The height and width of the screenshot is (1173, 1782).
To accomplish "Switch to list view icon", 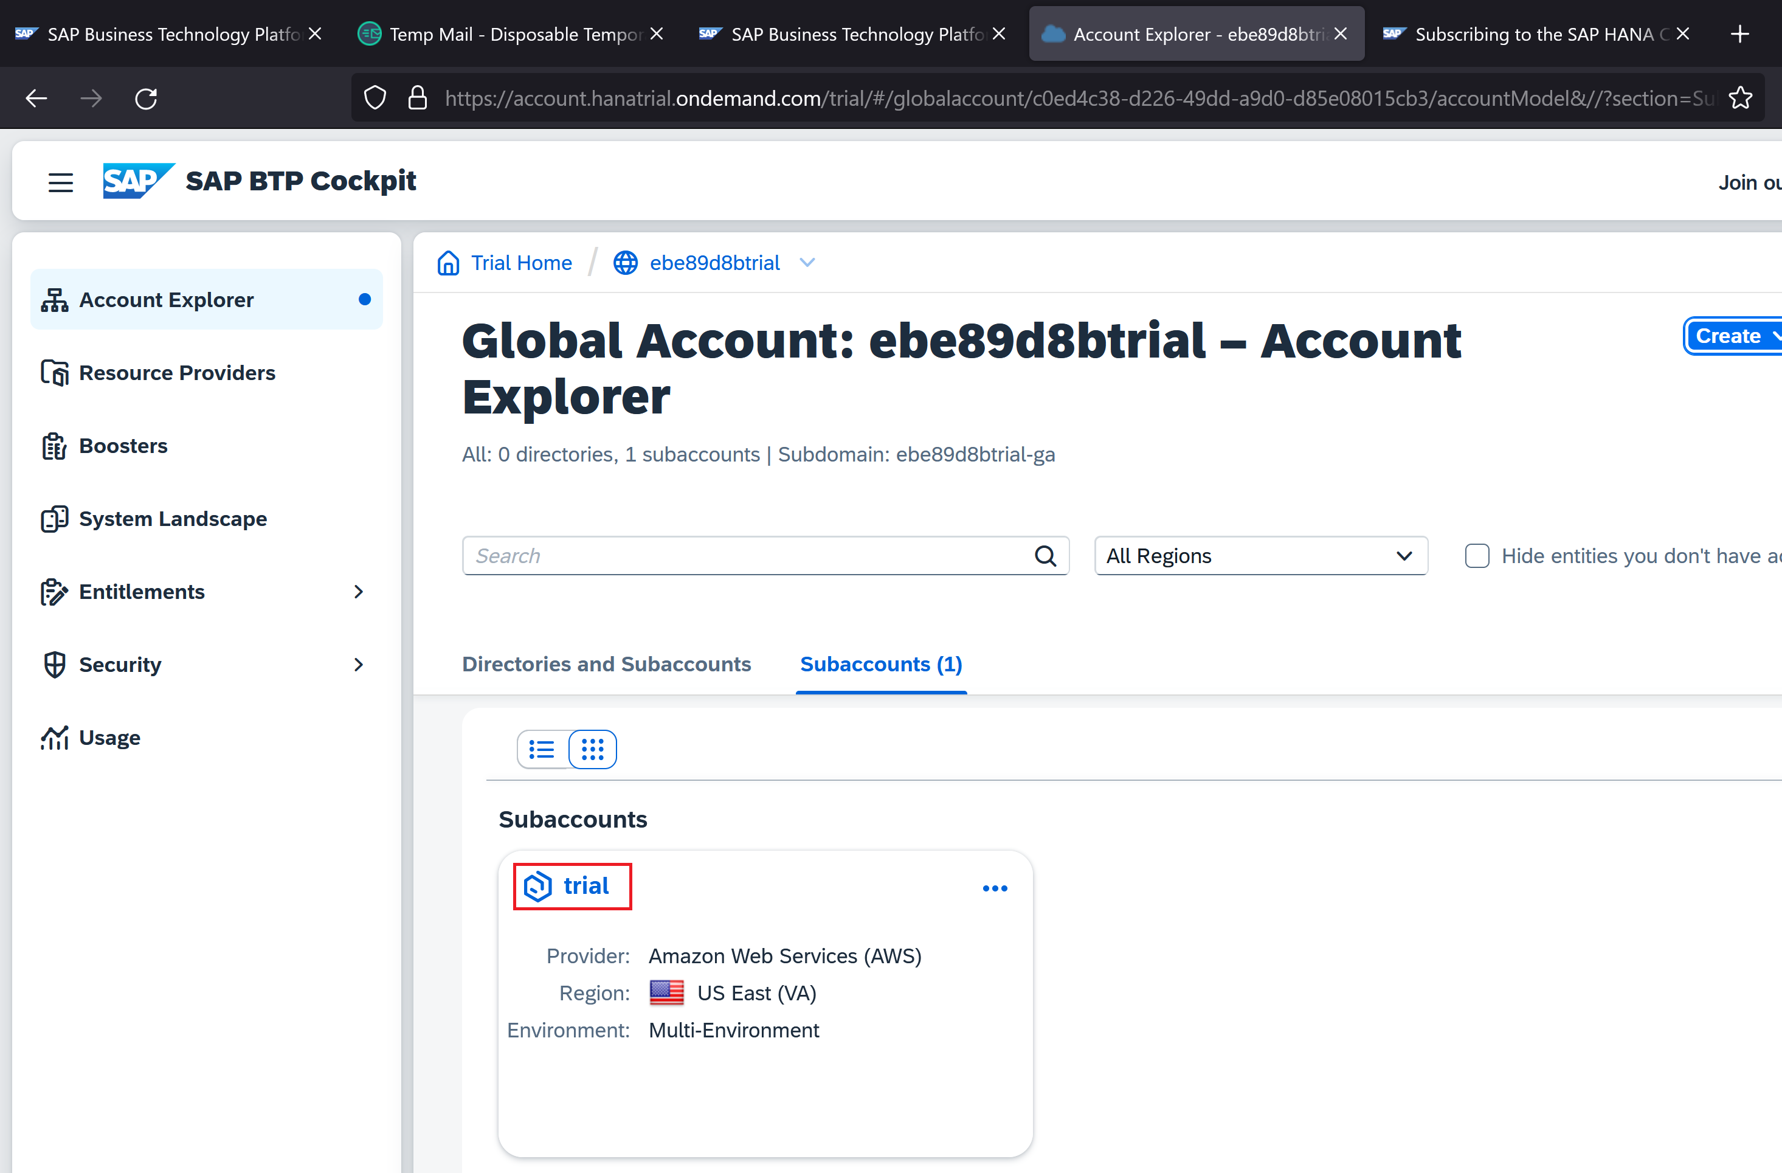I will (x=541, y=749).
